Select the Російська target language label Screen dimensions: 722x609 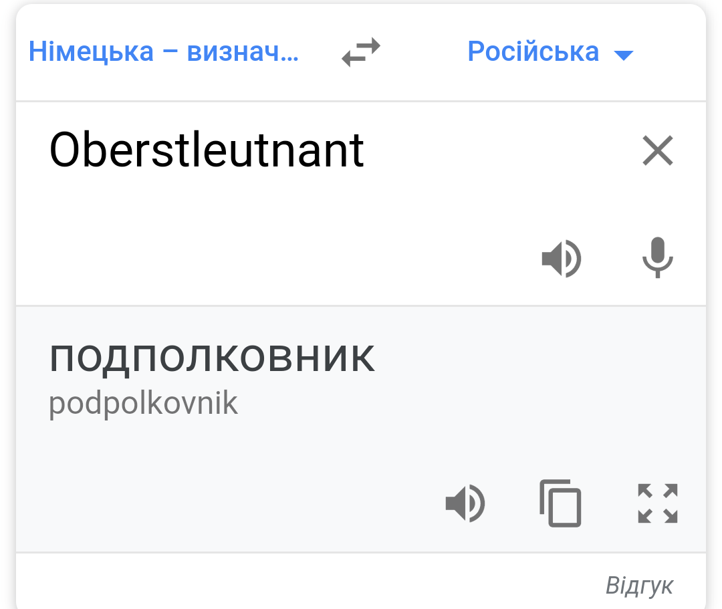point(533,52)
